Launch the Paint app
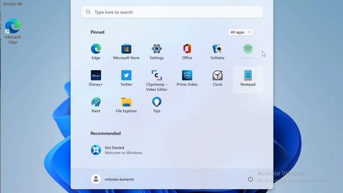 click(x=96, y=105)
